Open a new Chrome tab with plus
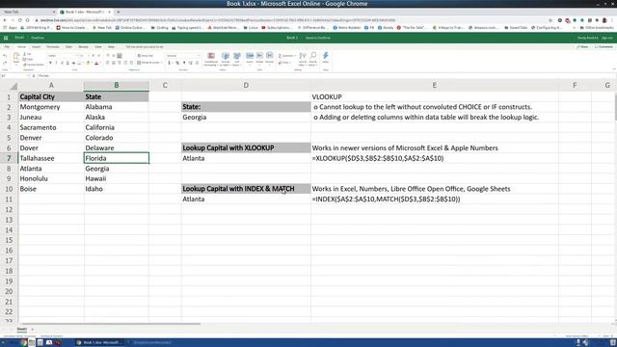 [x=118, y=12]
